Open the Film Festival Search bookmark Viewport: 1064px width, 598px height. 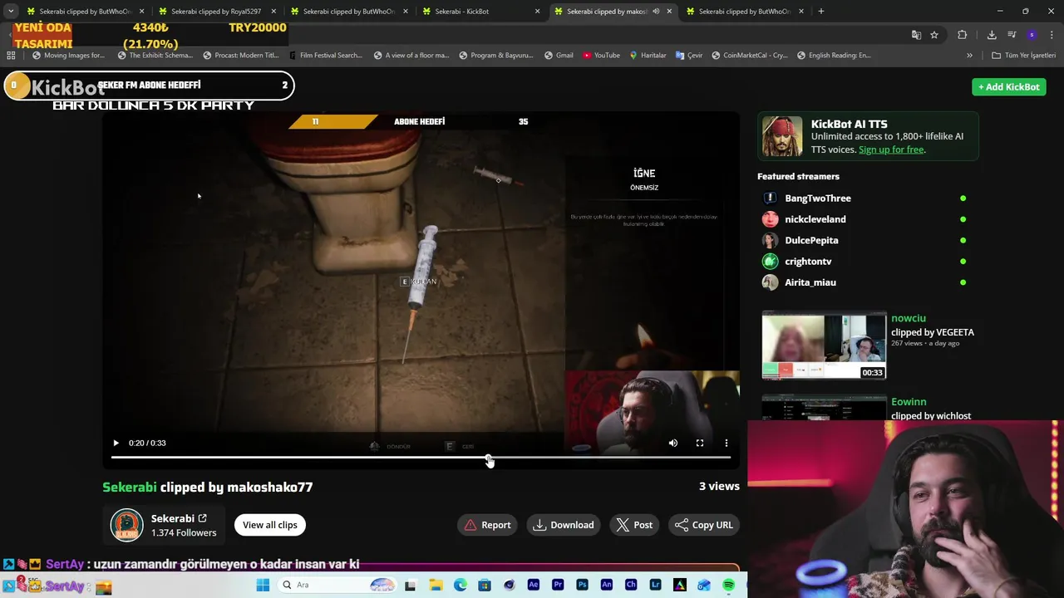point(325,56)
